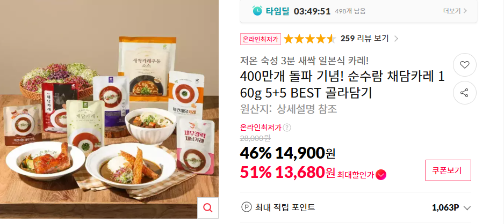504x224 pixels.
Task: Click the 온라인최저가 badge
Action: click(261, 39)
